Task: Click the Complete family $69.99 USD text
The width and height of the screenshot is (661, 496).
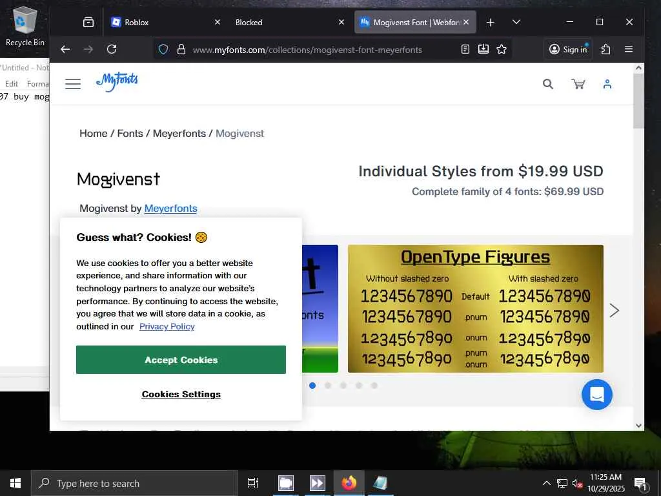Action: point(507,191)
